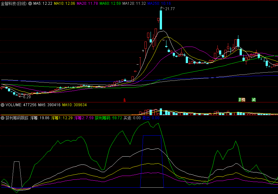The width and height of the screenshot is (278, 194).
Task: Click the 21.77 high price label
Action: pos(170,9)
